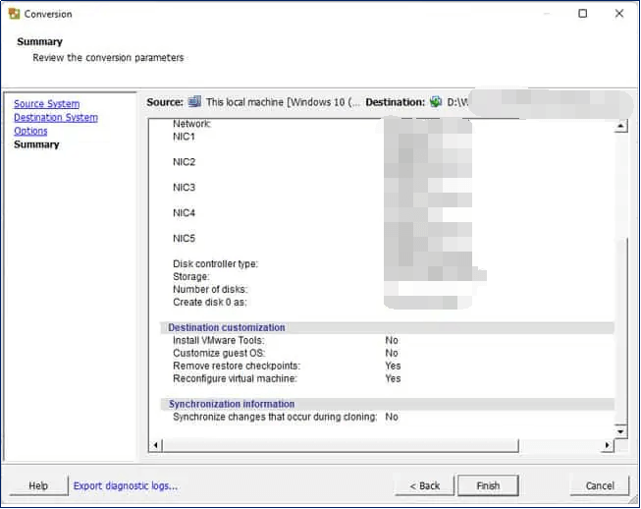Open the Options step

tap(30, 131)
